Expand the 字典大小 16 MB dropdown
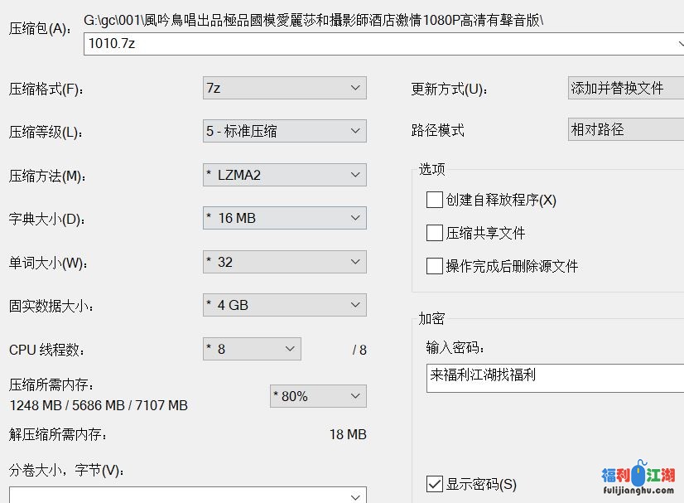684x503 pixels. point(284,218)
